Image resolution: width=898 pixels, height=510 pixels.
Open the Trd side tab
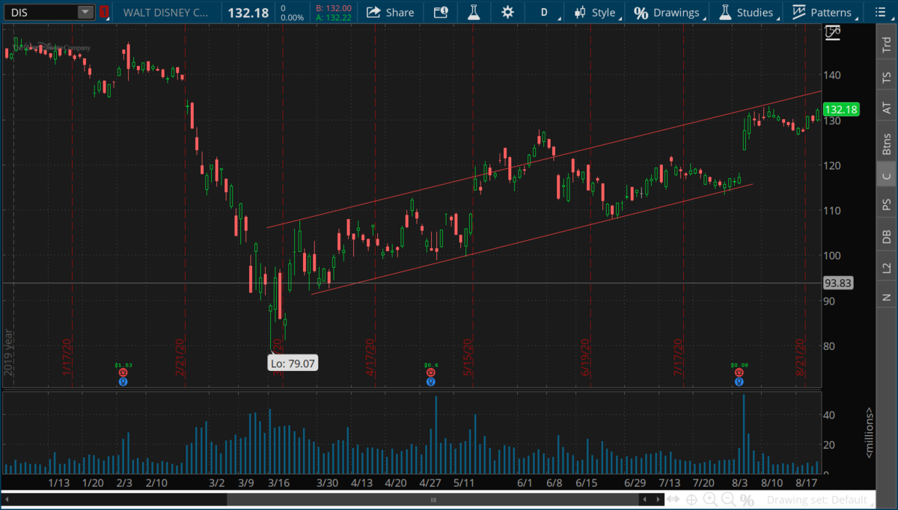pyautogui.click(x=887, y=43)
